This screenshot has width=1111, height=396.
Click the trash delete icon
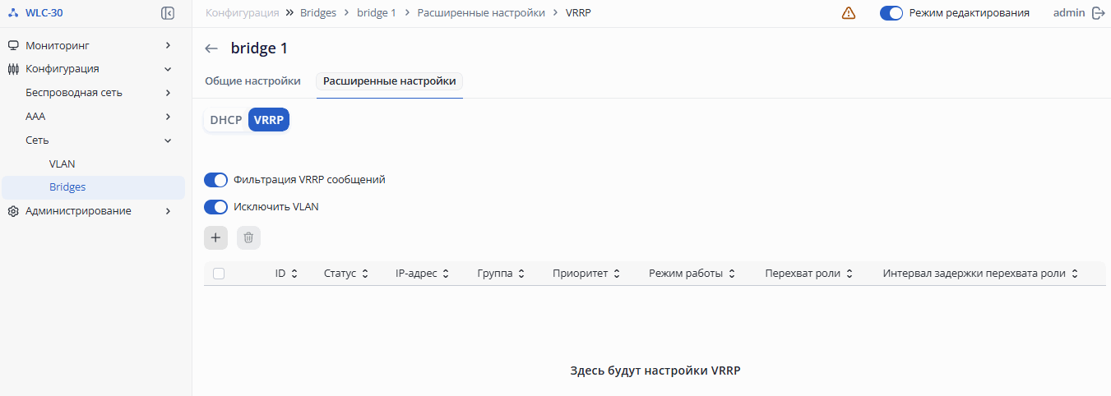coord(248,238)
